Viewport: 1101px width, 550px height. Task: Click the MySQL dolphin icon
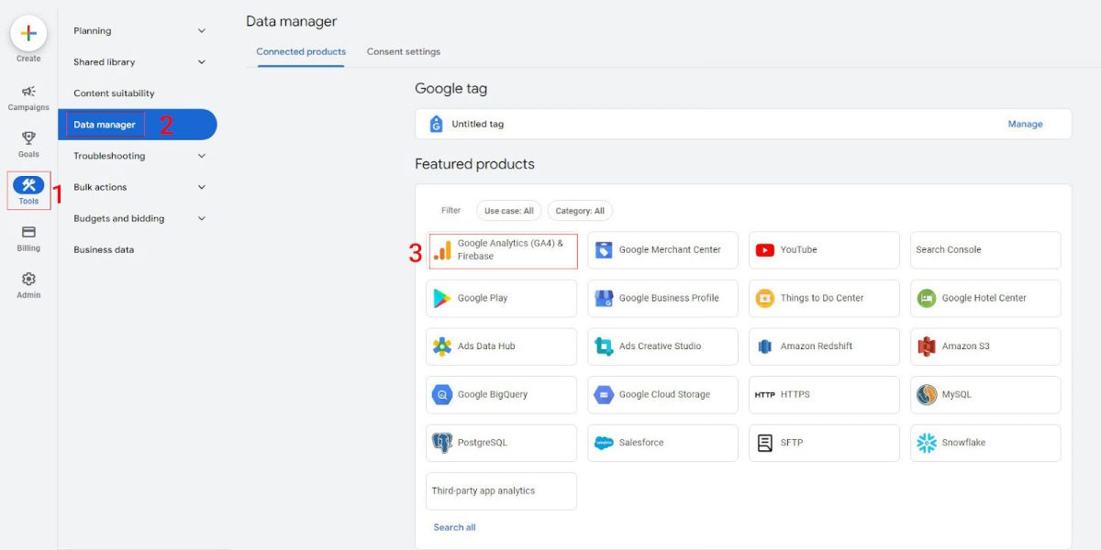coord(927,394)
